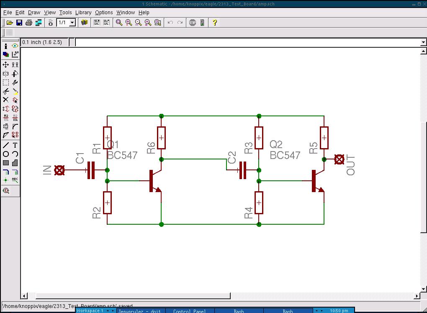427x313 pixels.
Task: Run a user program with the ULP icon
Action: tap(106, 23)
